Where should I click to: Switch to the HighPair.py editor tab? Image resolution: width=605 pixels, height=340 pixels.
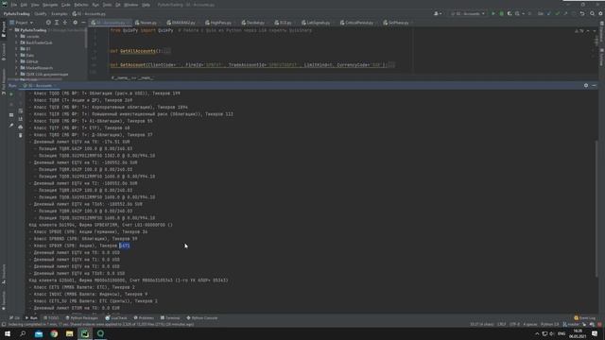coord(218,23)
